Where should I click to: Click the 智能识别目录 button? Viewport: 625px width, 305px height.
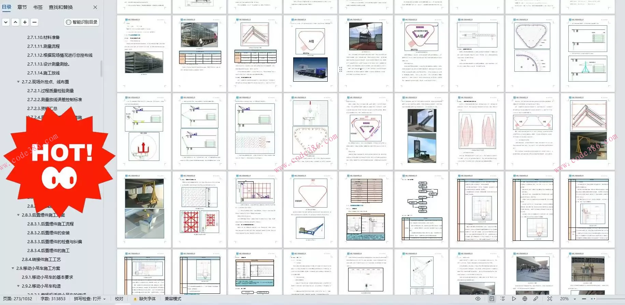82,22
